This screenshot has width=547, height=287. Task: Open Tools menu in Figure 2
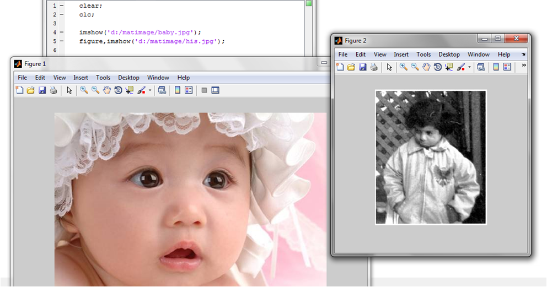[x=423, y=55]
